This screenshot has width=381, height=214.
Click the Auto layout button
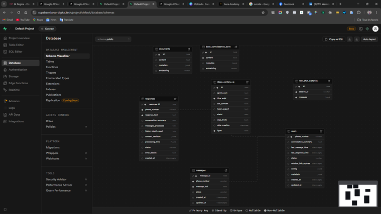[x=369, y=39]
